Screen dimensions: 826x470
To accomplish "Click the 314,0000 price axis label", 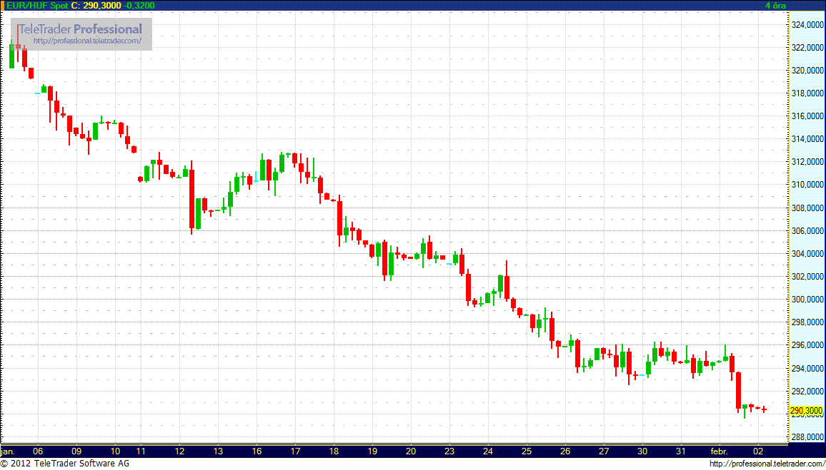I will 807,139.
